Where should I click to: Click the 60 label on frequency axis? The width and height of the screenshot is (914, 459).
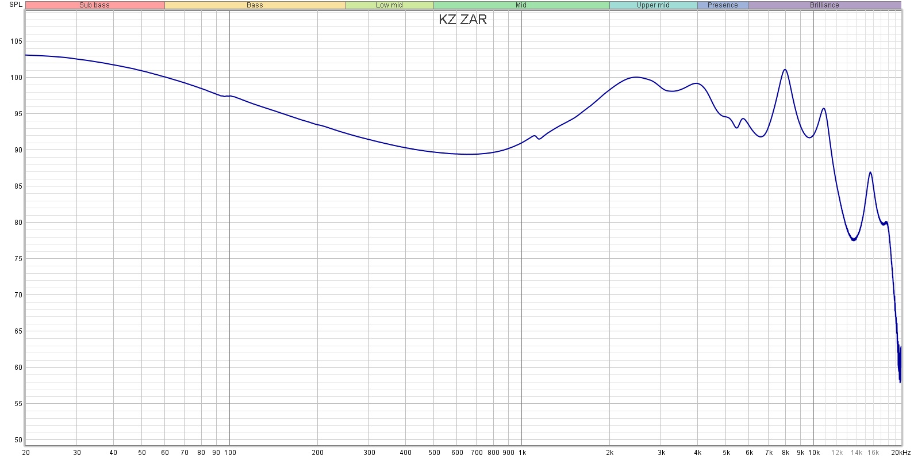[x=165, y=453]
